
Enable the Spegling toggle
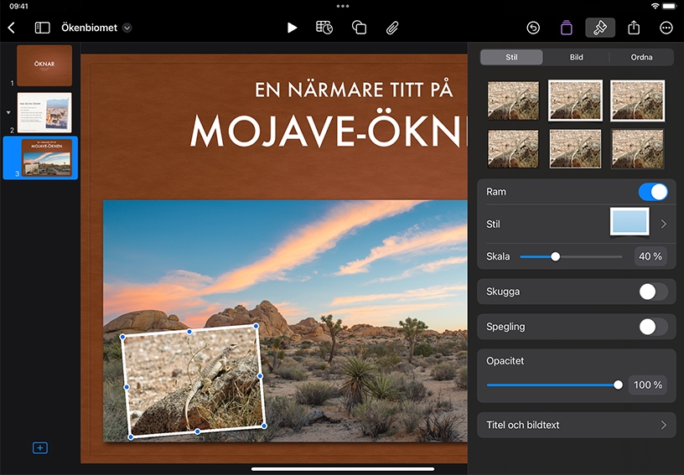[653, 327]
